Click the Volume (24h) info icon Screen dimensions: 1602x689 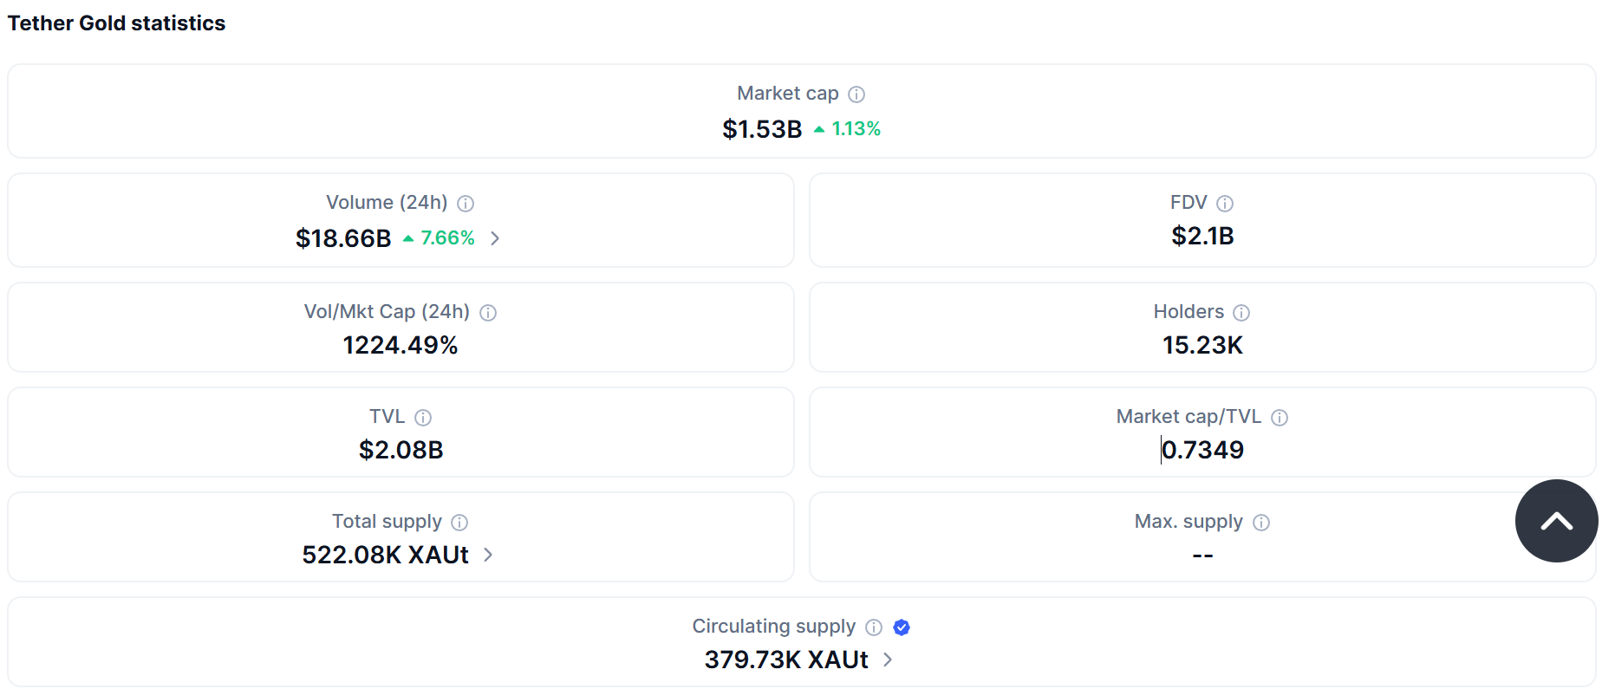tap(466, 204)
